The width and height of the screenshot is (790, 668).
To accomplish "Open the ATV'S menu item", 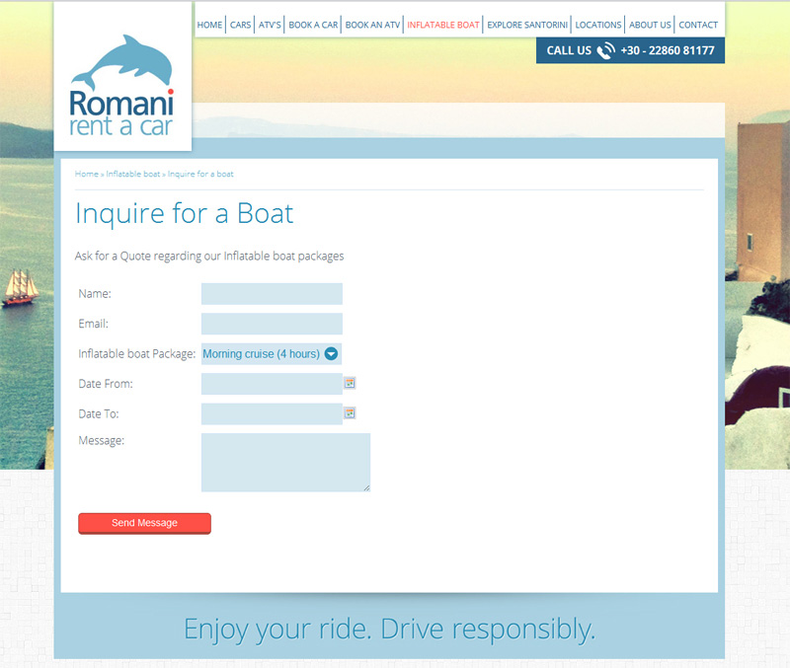I will [x=270, y=25].
